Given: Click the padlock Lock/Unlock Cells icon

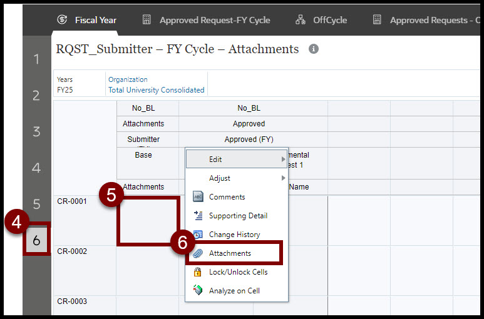Looking at the screenshot, I should (x=198, y=272).
